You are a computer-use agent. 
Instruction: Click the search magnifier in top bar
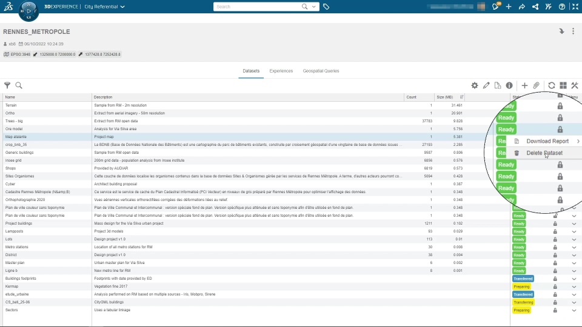tap(305, 6)
